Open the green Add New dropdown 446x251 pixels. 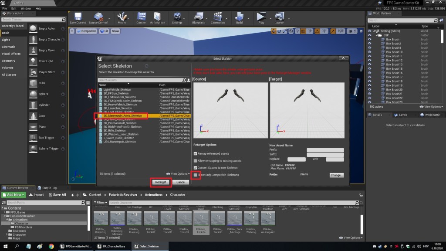coord(14,195)
